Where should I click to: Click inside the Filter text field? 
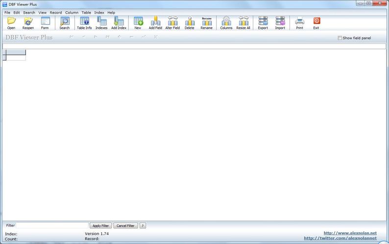tap(52, 225)
